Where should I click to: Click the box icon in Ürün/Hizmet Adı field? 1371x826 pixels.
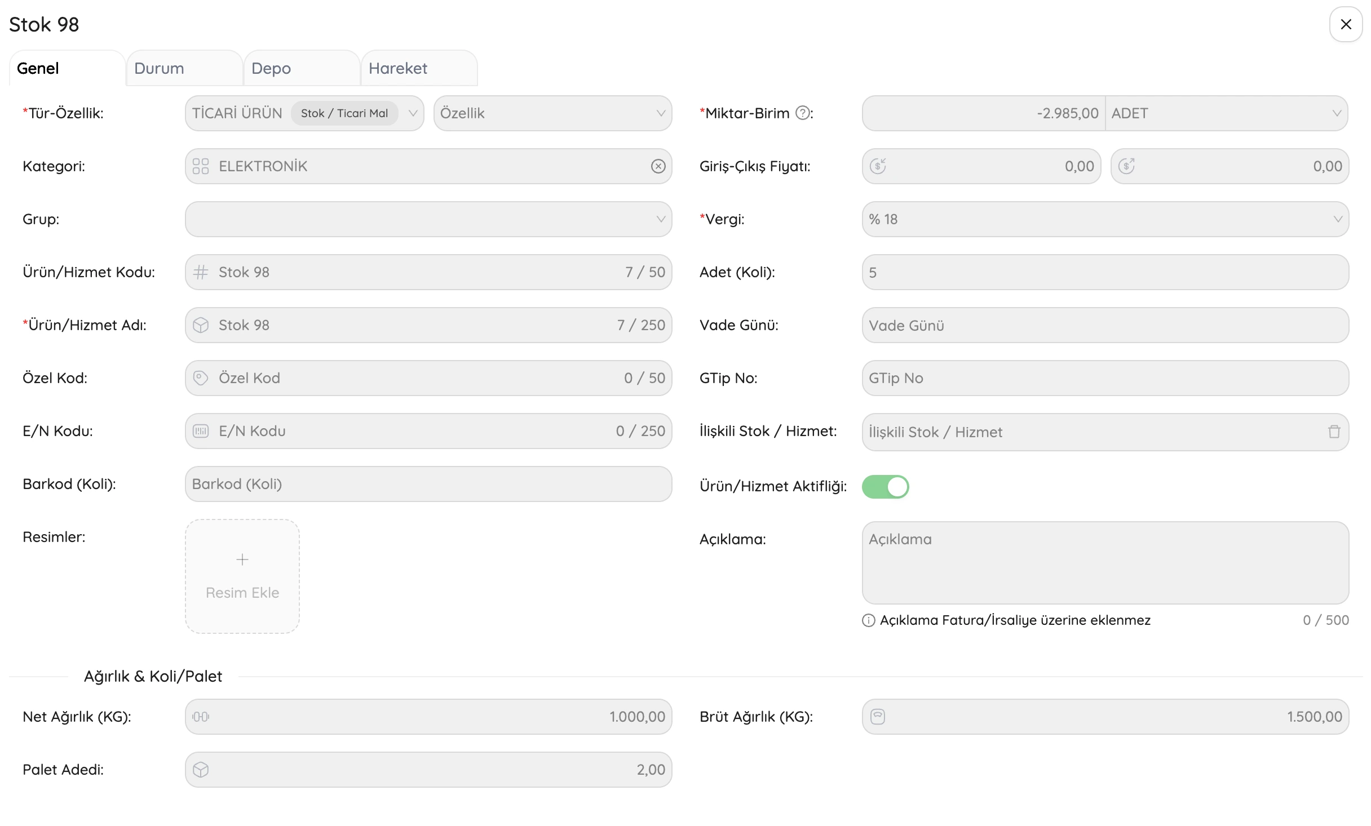tap(201, 325)
